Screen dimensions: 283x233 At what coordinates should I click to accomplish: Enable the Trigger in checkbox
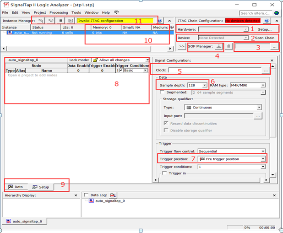point(164,173)
